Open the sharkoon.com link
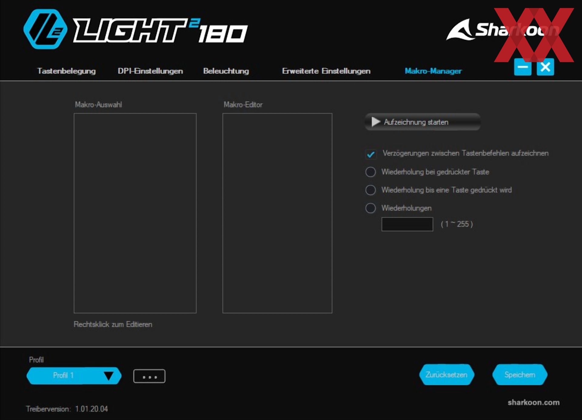The width and height of the screenshot is (582, 420). (533, 402)
